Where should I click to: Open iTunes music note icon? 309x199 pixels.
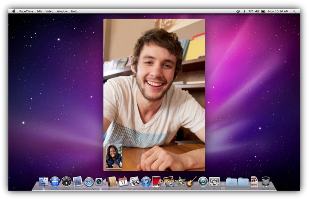146,182
